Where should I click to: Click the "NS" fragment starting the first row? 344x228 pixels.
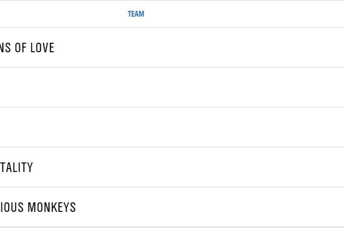(5, 48)
